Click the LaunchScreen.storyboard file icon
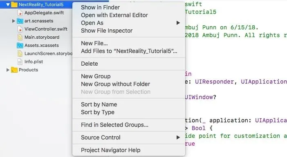287x157 pixels. point(20,53)
